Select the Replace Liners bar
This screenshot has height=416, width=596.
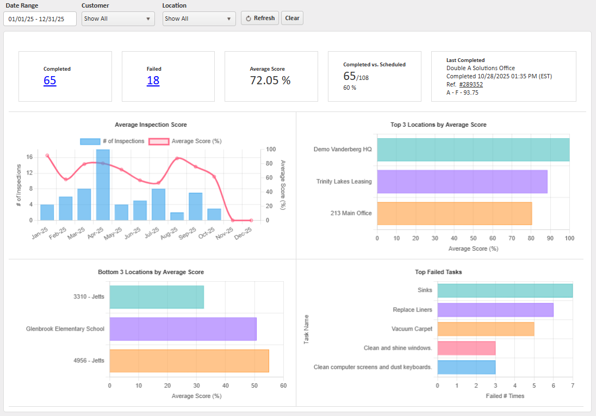495,310
